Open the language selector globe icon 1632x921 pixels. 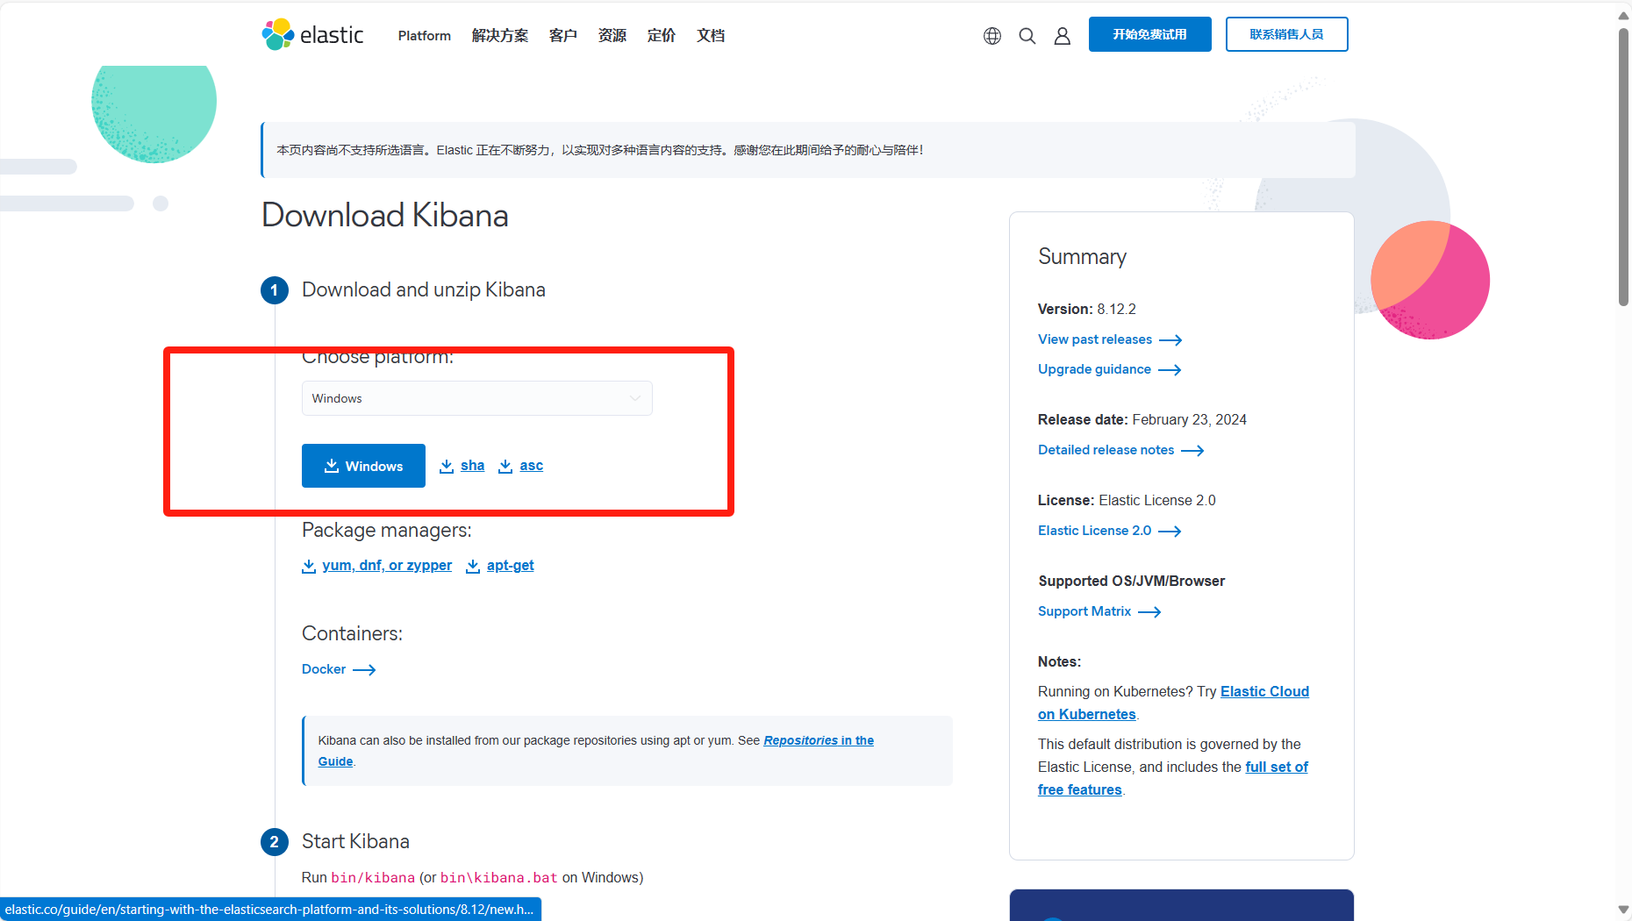[991, 36]
